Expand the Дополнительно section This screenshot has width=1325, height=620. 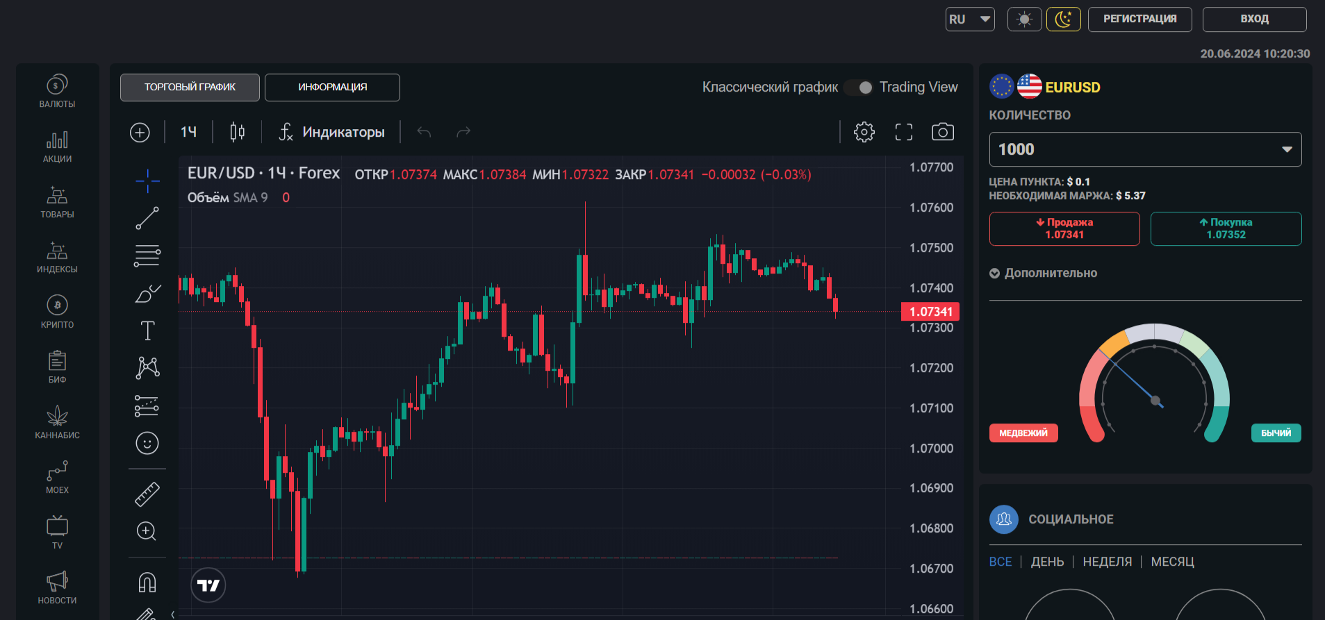click(x=1044, y=274)
